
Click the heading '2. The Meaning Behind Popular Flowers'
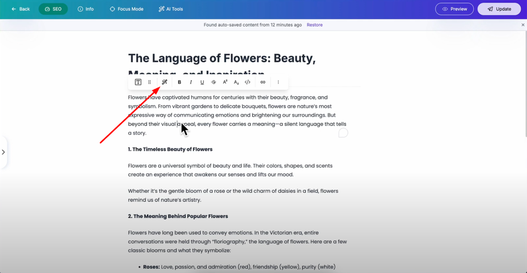pyautogui.click(x=178, y=216)
